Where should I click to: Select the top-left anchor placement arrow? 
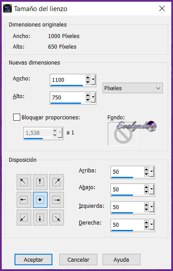pyautogui.click(x=24, y=182)
